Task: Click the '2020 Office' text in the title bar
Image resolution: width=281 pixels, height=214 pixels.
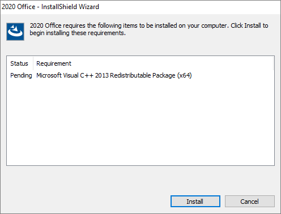Action: click(18, 7)
